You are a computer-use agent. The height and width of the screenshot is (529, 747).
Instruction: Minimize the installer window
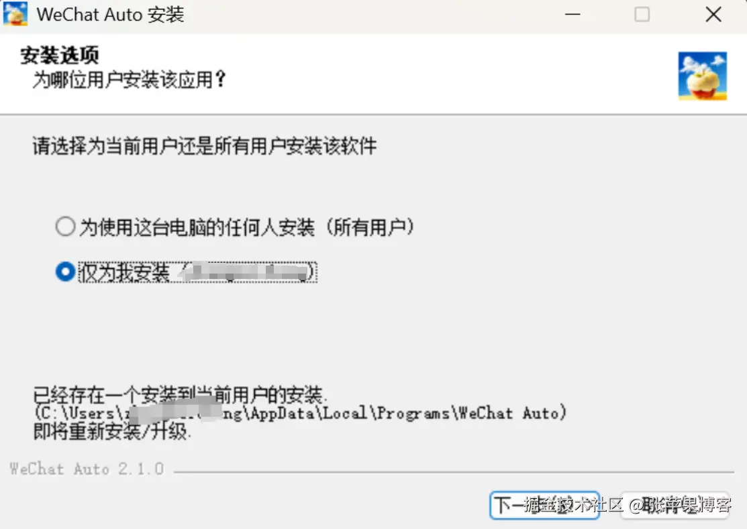click(x=572, y=14)
